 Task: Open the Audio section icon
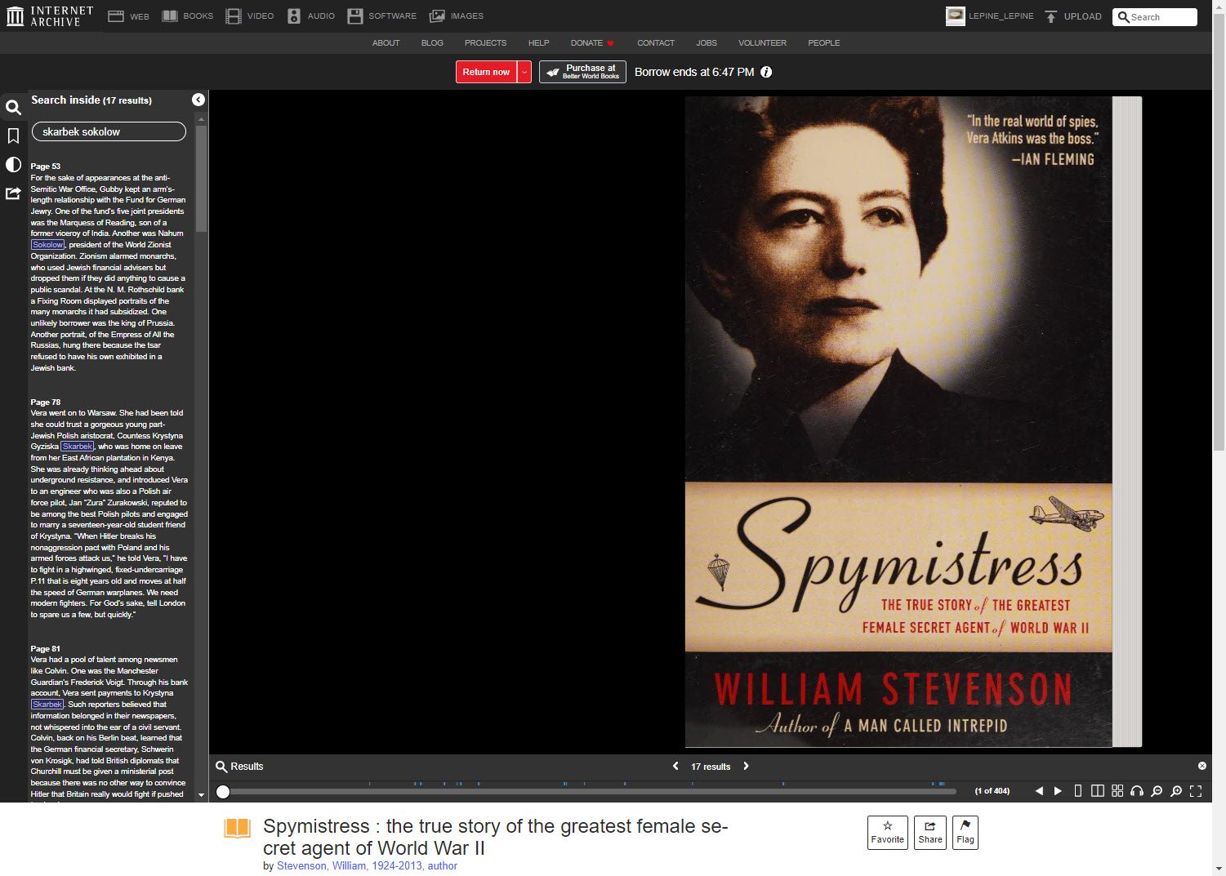[294, 16]
